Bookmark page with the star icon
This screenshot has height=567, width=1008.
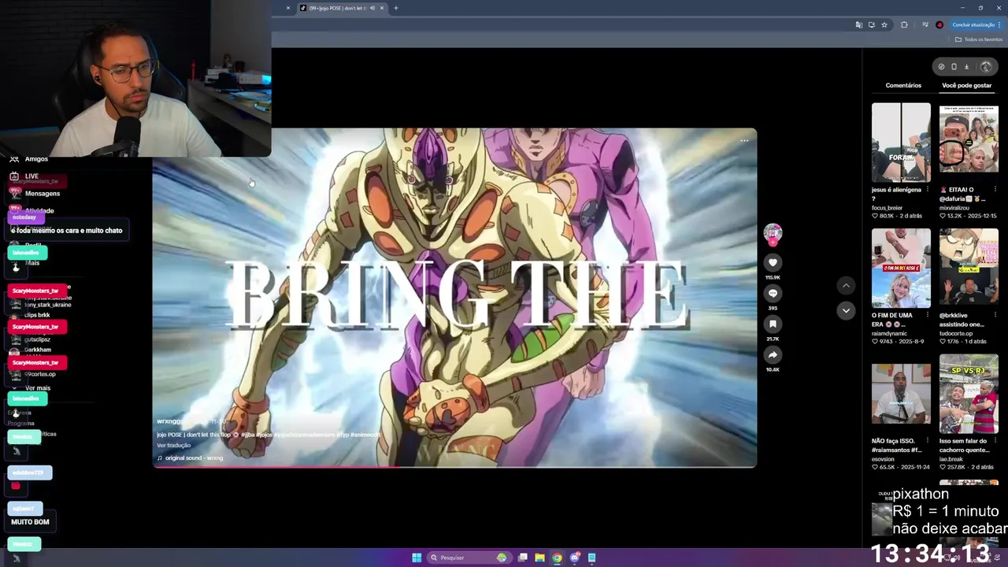884,24
